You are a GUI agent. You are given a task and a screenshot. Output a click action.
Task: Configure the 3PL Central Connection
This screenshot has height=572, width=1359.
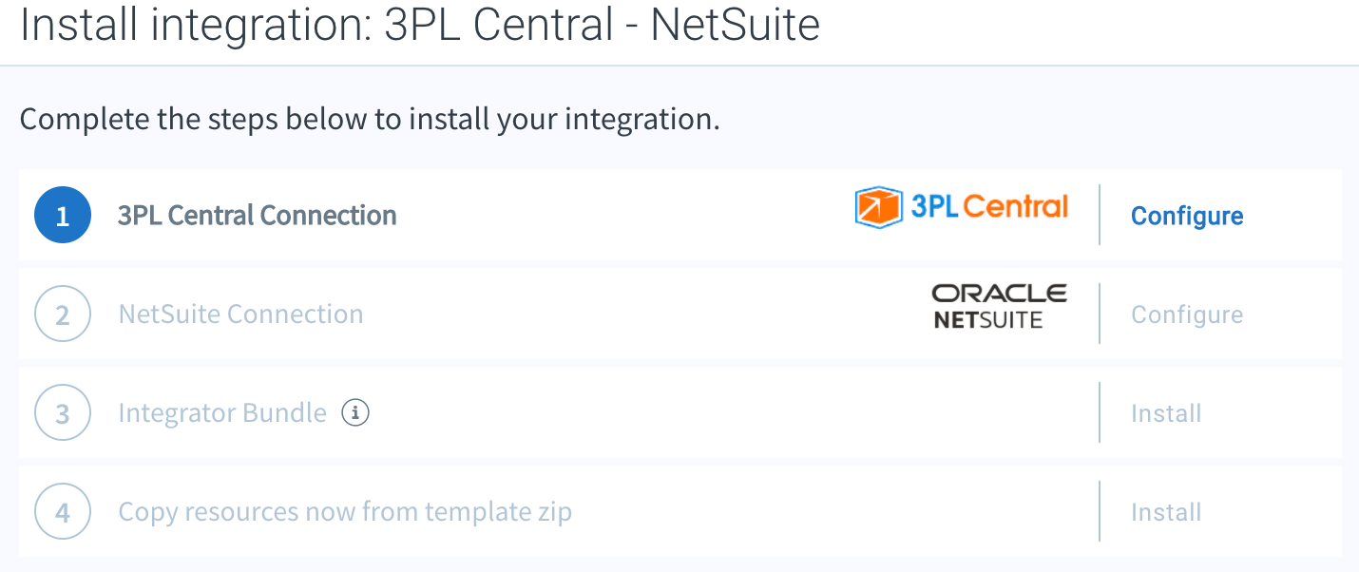point(1187,216)
